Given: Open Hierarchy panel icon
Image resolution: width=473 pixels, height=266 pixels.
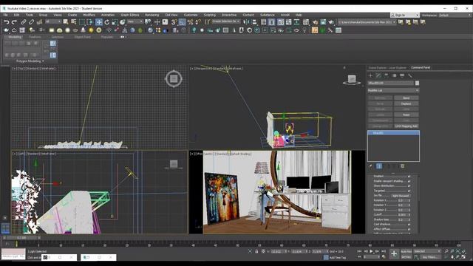Looking at the screenshot, I should click(386, 75).
